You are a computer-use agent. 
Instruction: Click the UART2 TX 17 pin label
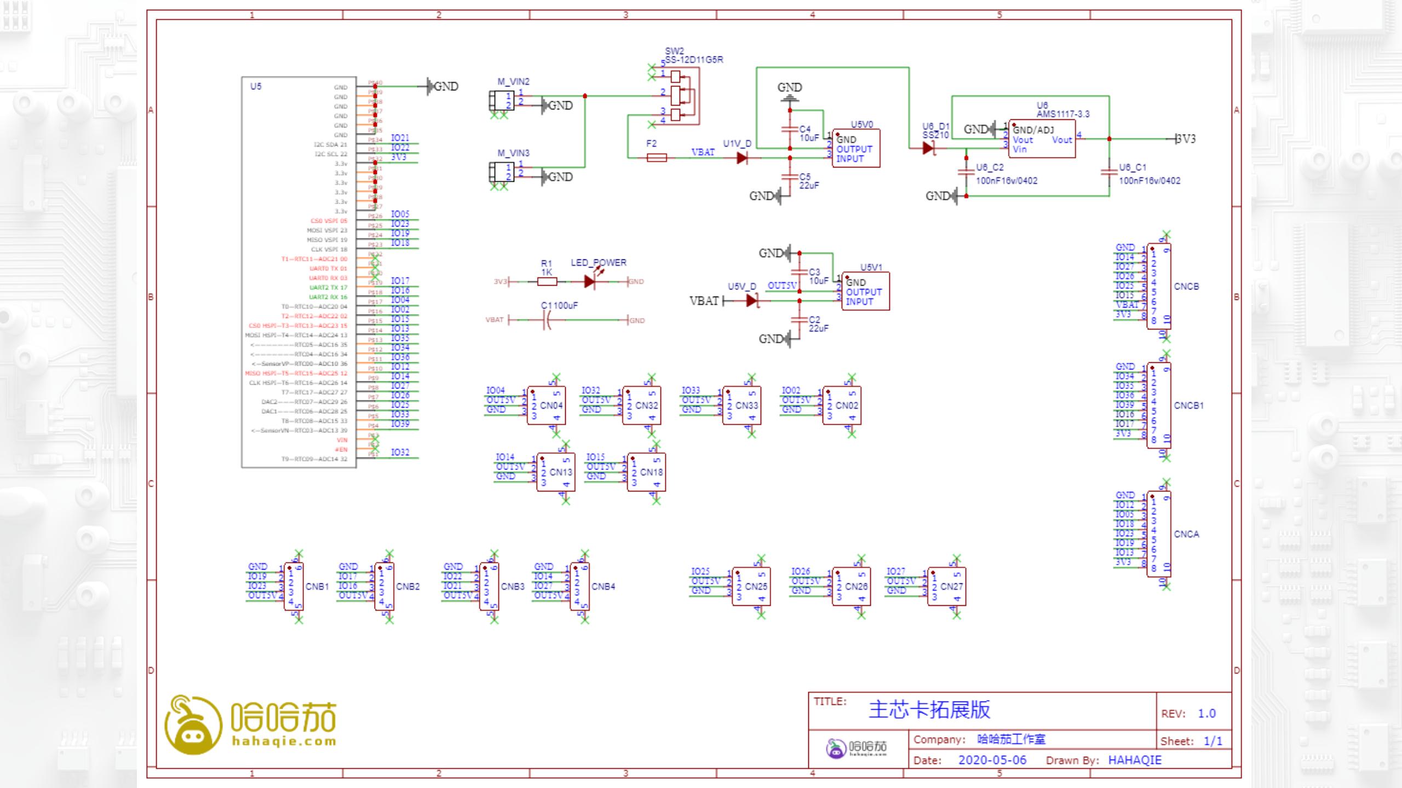(x=328, y=288)
